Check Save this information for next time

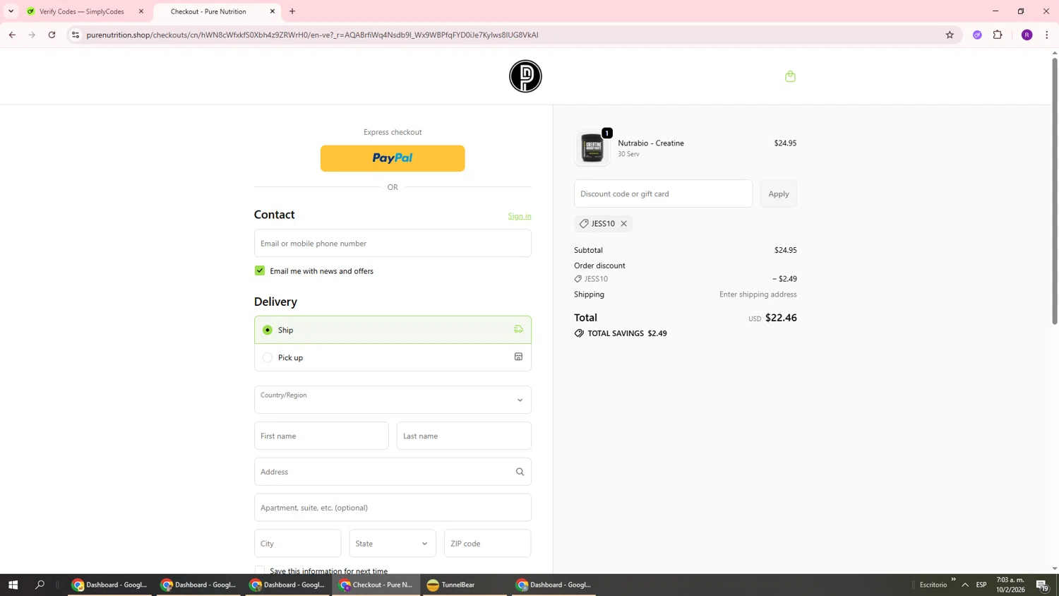click(260, 571)
